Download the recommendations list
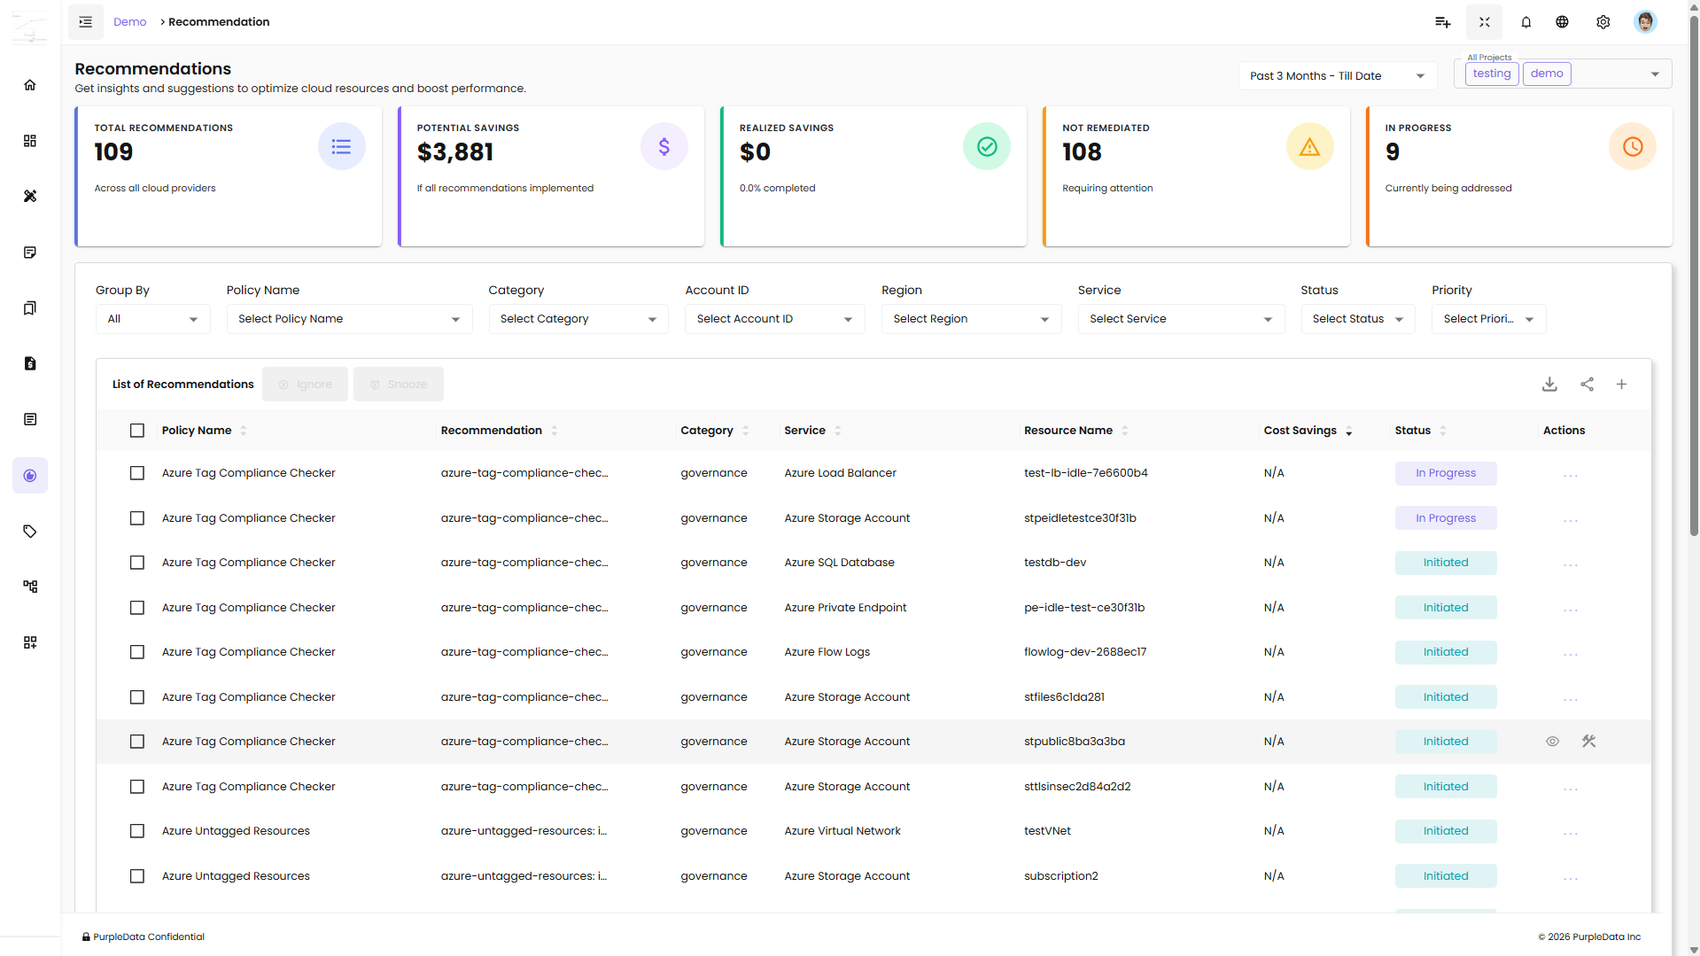 point(1549,384)
